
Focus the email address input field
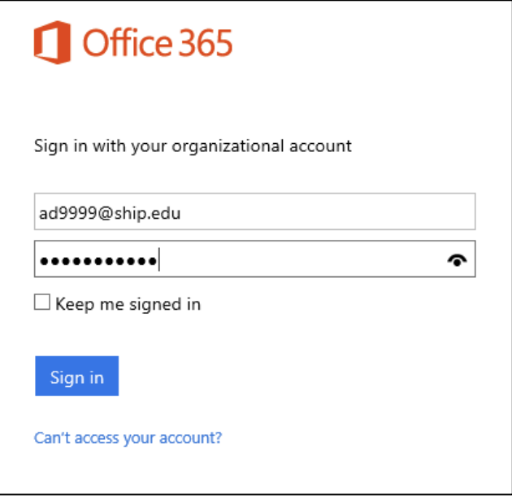pyautogui.click(x=254, y=211)
